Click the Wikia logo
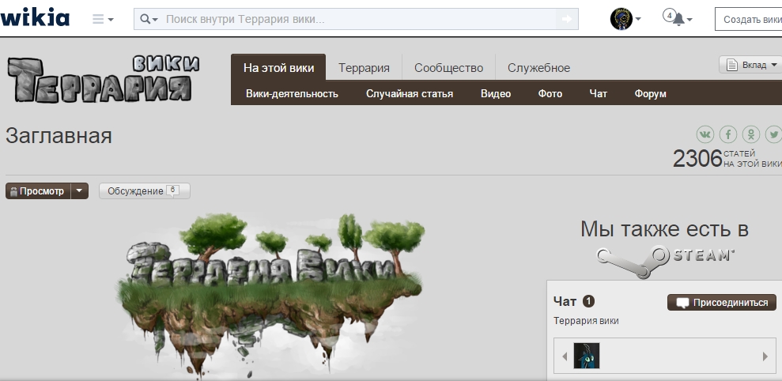The height and width of the screenshot is (381, 782). tap(35, 18)
